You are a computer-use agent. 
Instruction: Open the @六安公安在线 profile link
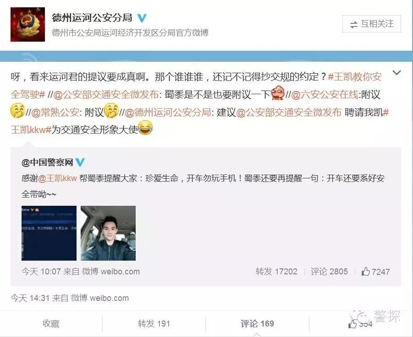pyautogui.click(x=325, y=95)
